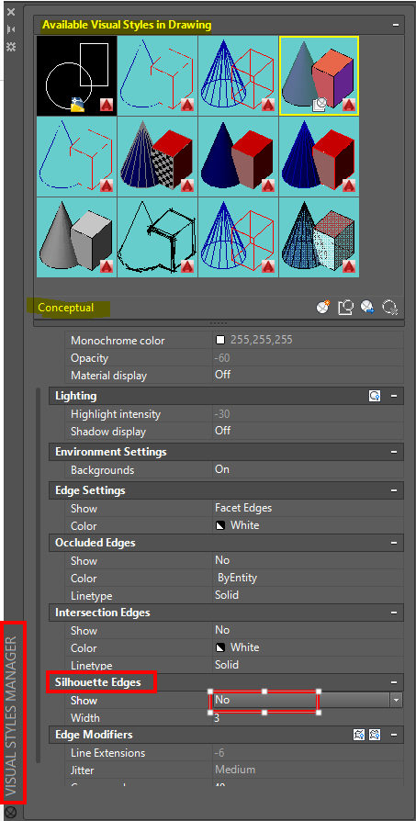The image size is (416, 821).
Task: Click Jitter Medium value
Action: [235, 770]
